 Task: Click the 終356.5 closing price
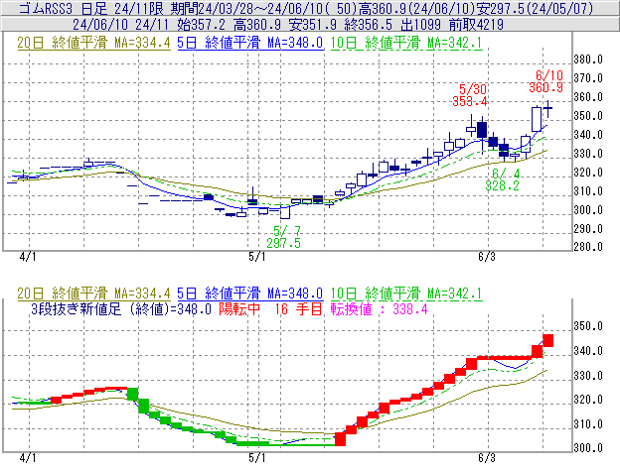(368, 25)
